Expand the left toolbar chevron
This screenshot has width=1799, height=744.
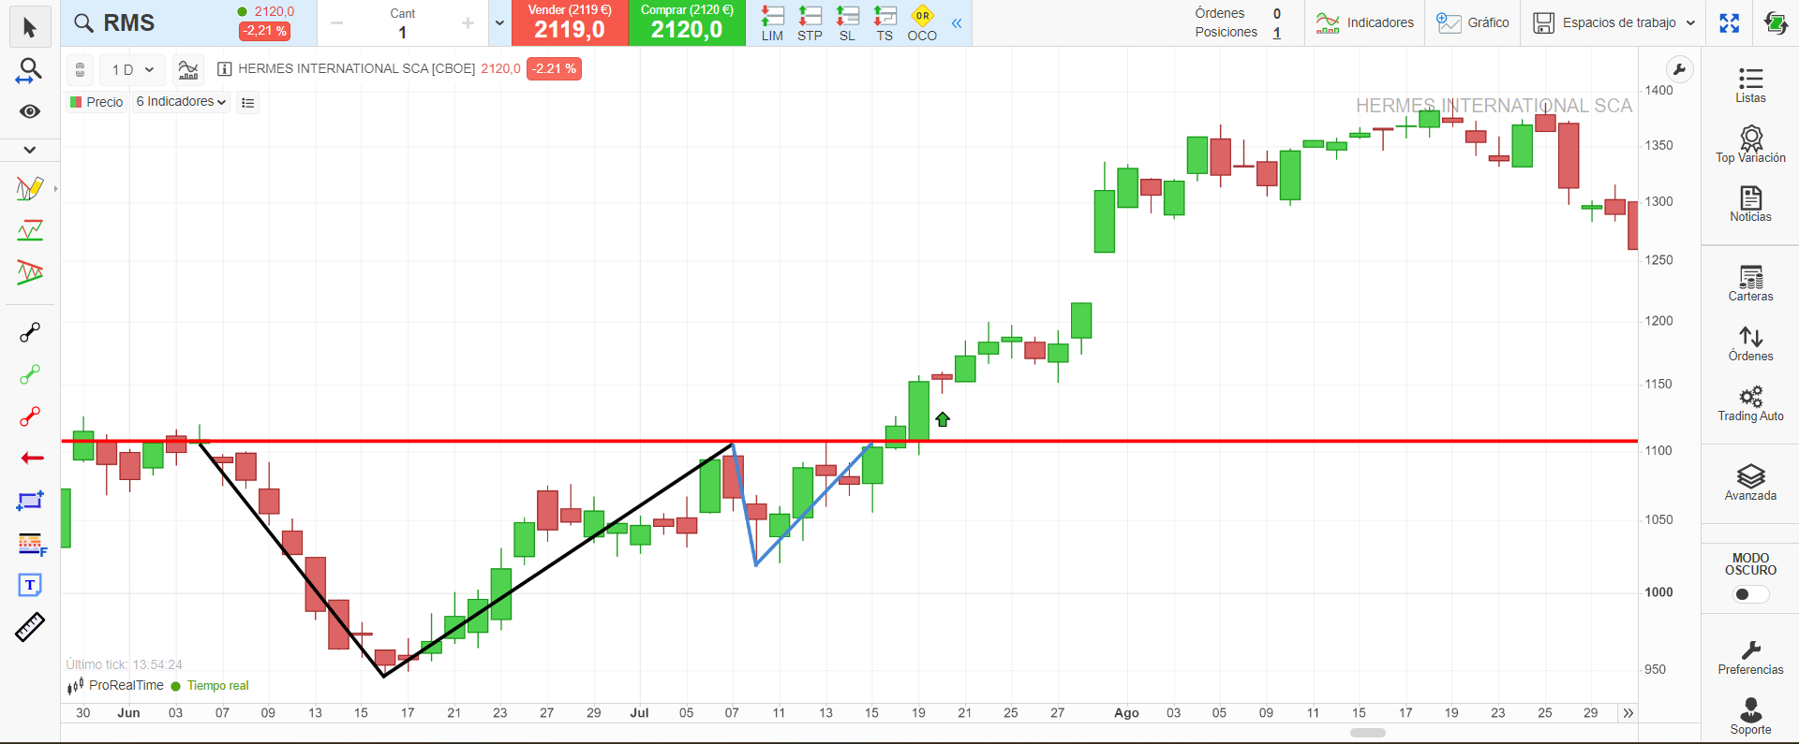[30, 150]
